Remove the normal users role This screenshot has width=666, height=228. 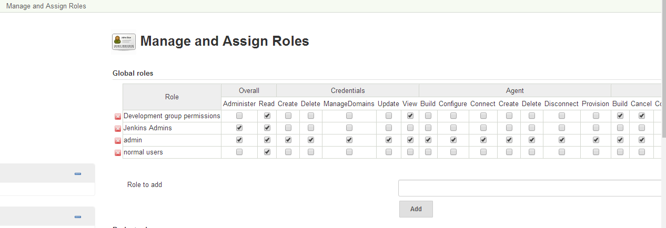(118, 153)
